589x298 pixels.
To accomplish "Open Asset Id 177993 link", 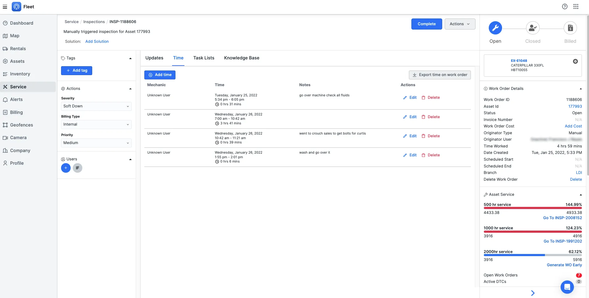I will tap(575, 106).
